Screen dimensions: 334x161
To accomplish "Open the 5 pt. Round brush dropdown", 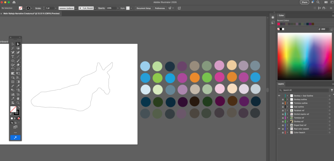I will tap(95, 8).
